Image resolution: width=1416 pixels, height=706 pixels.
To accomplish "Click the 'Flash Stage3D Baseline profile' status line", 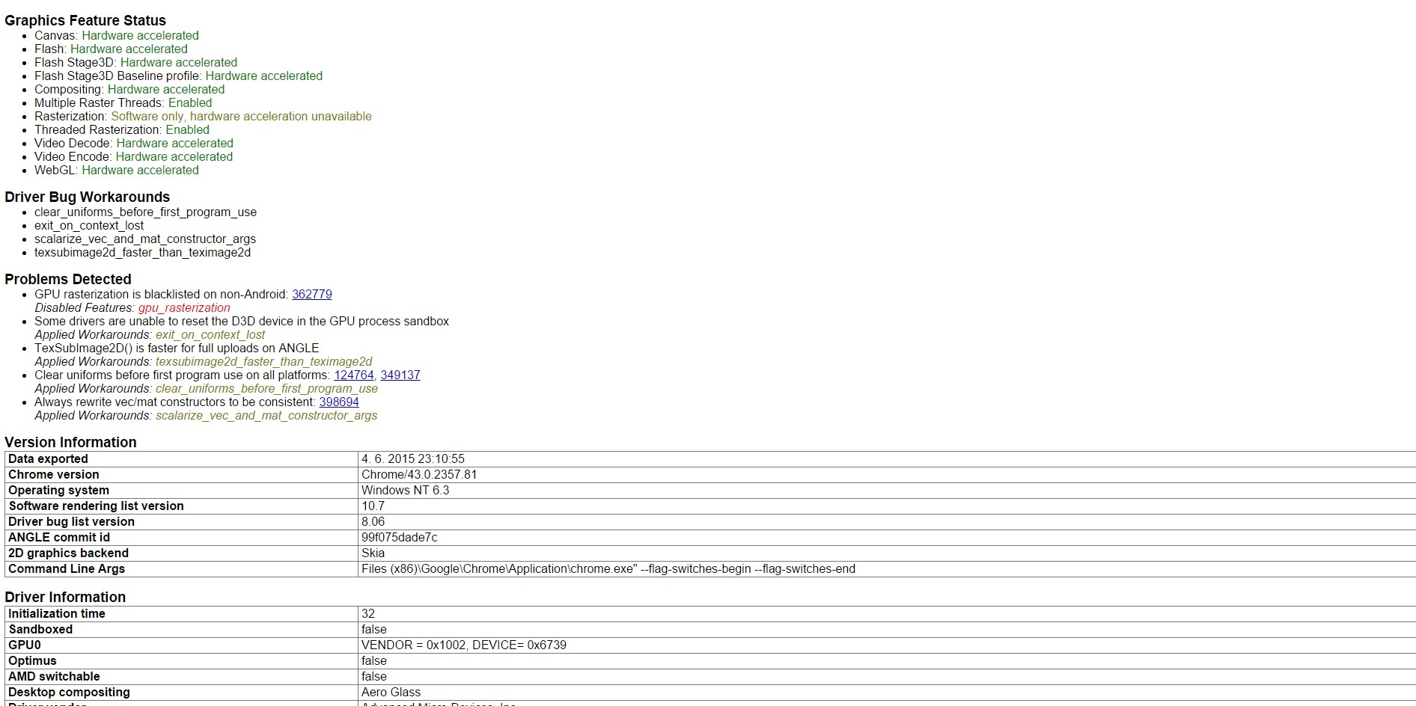I will (x=178, y=76).
